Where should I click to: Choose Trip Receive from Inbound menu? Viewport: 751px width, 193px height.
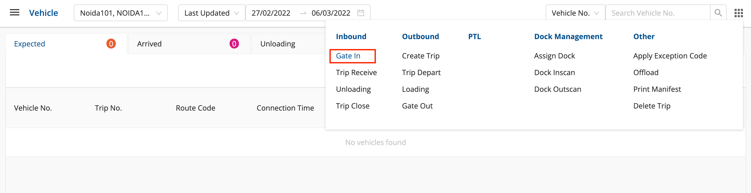click(x=356, y=72)
